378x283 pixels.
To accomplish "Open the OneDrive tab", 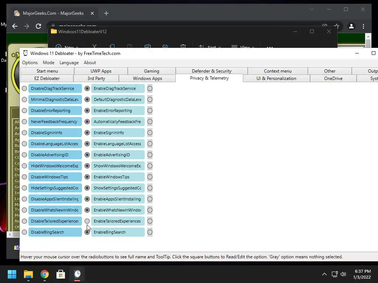I will point(333,78).
